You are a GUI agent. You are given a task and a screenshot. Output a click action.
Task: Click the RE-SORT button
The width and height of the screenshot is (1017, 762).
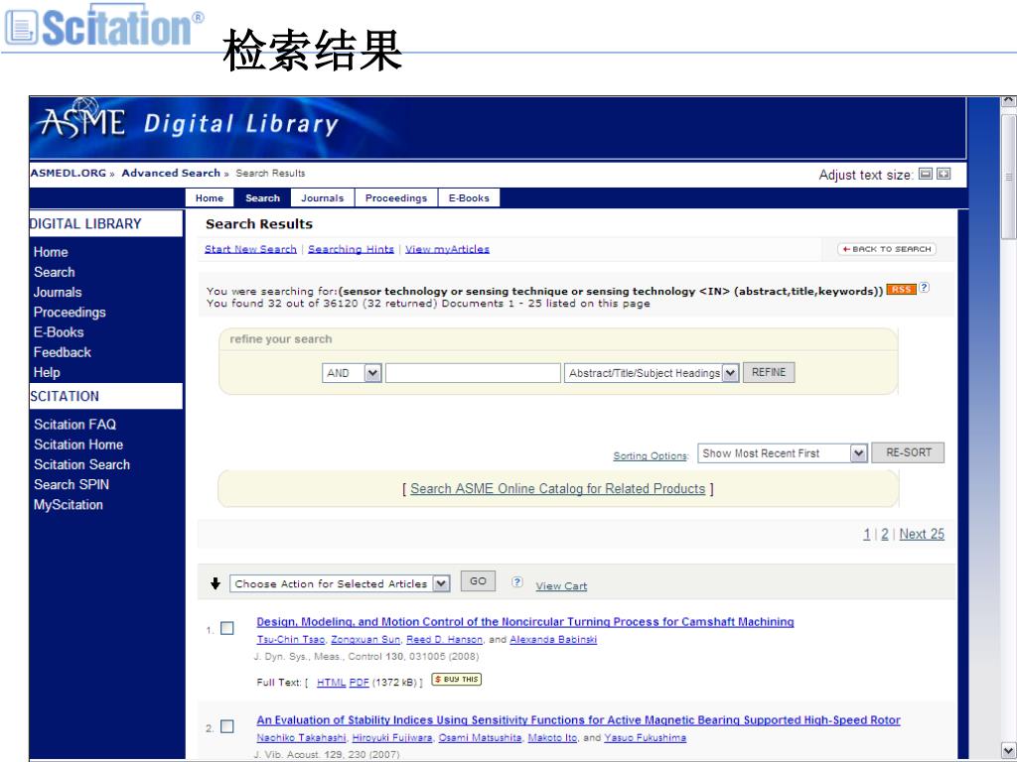(908, 452)
